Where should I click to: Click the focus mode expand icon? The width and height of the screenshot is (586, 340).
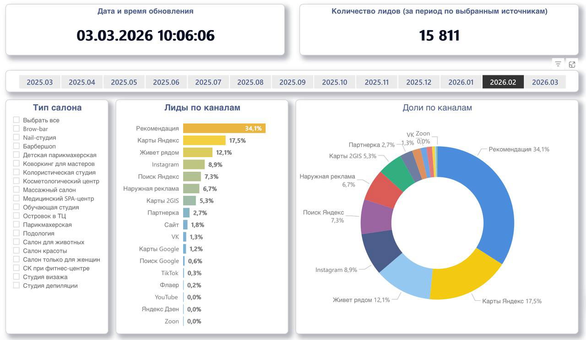[572, 64]
